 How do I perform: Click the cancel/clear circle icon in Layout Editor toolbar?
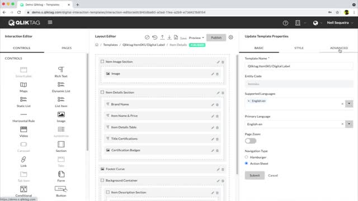coord(147,37)
